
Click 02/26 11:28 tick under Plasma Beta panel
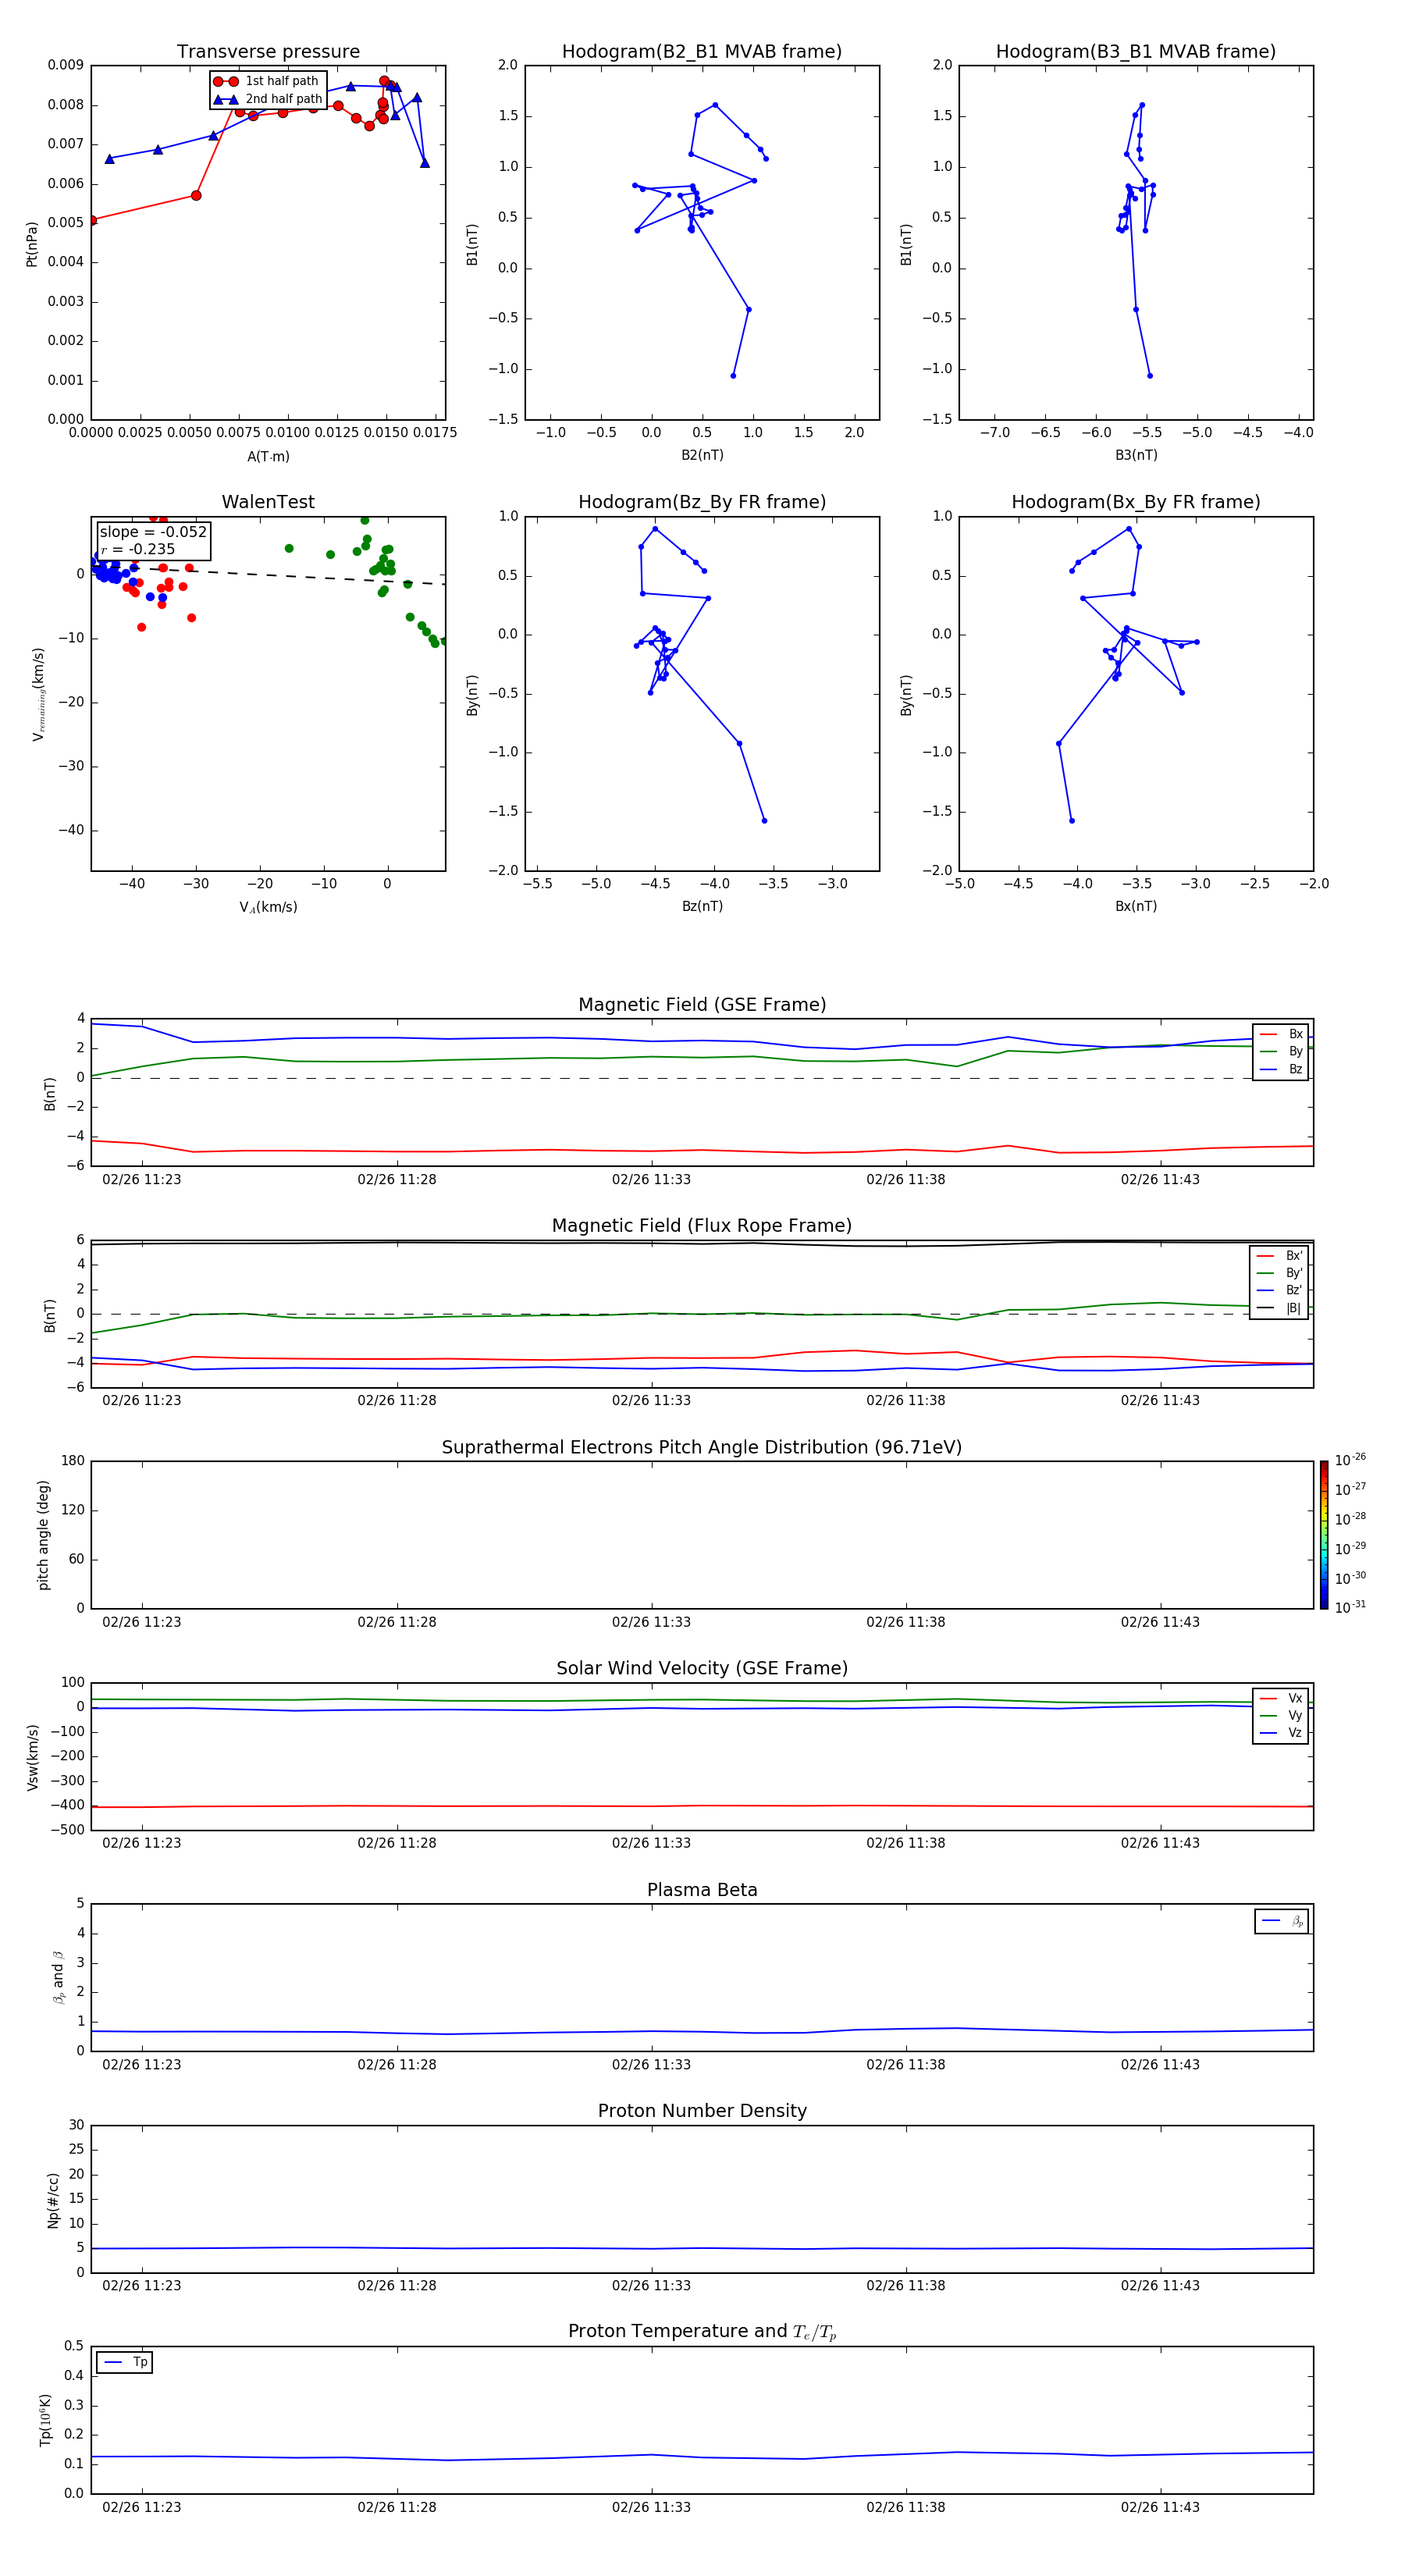[x=397, y=2065]
